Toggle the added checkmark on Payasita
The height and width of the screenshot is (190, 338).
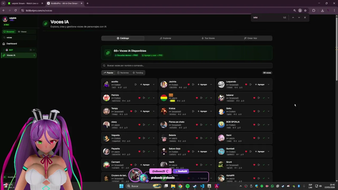click(149, 151)
